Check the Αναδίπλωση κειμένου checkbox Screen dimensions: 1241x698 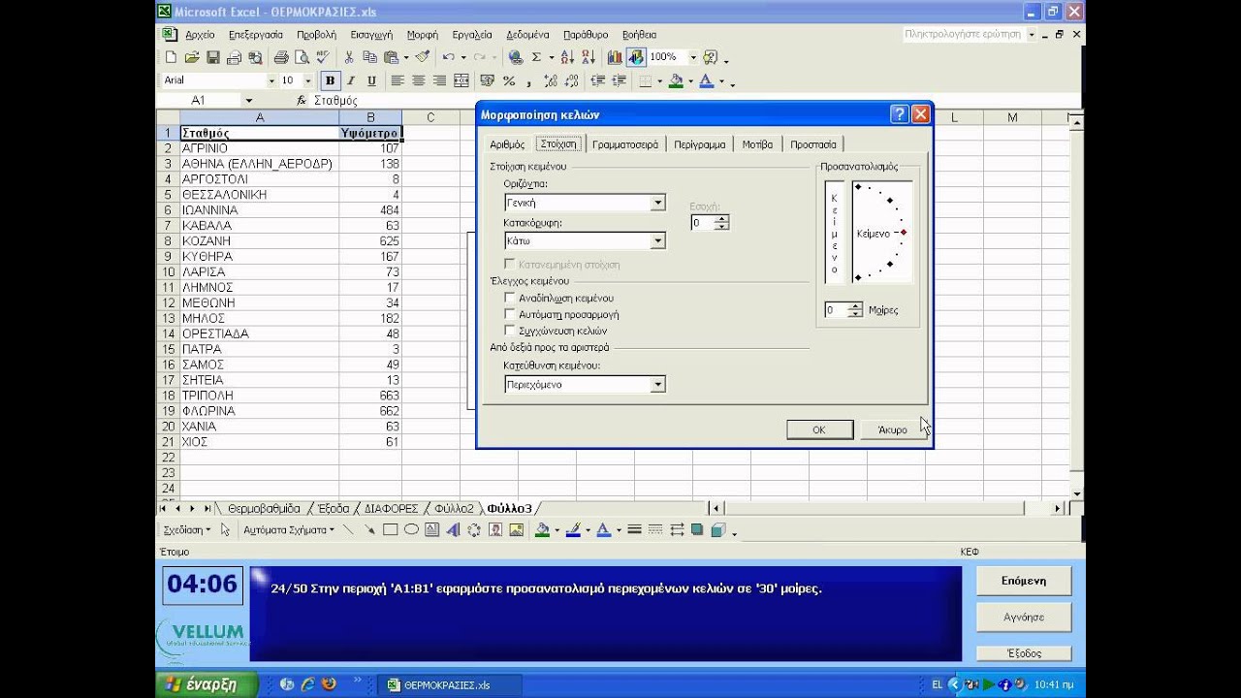pos(511,299)
